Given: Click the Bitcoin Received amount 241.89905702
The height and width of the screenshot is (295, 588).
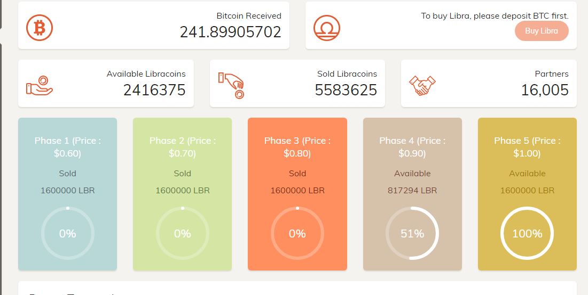Looking at the screenshot, I should (x=230, y=32).
